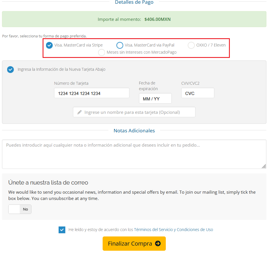The height and width of the screenshot is (253, 269).
Task: Open Términos del Servicio y Condiciones de Uso link
Action: click(173, 230)
